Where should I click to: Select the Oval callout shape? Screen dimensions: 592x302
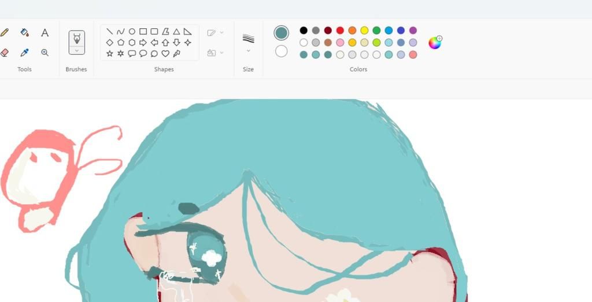pos(143,54)
